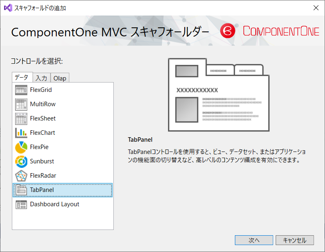This screenshot has width=325, height=252.
Task: Select the FlexGrid list label
Action: click(41, 90)
